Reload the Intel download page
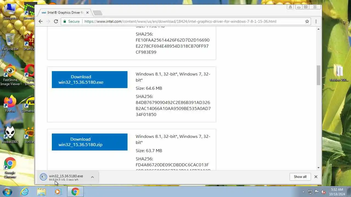The height and width of the screenshot is (197, 351). (x=56, y=21)
